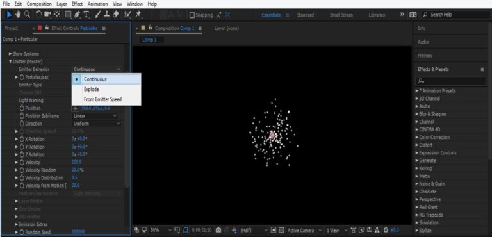
Task: Select the Type text tool
Action: pyautogui.click(x=86, y=15)
